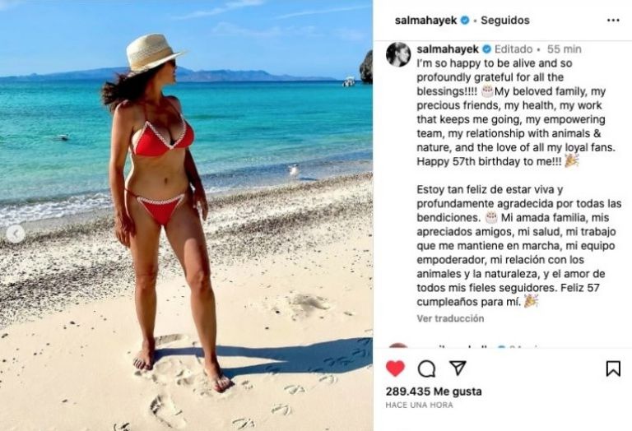Toggle the Seguidos following button

click(505, 20)
